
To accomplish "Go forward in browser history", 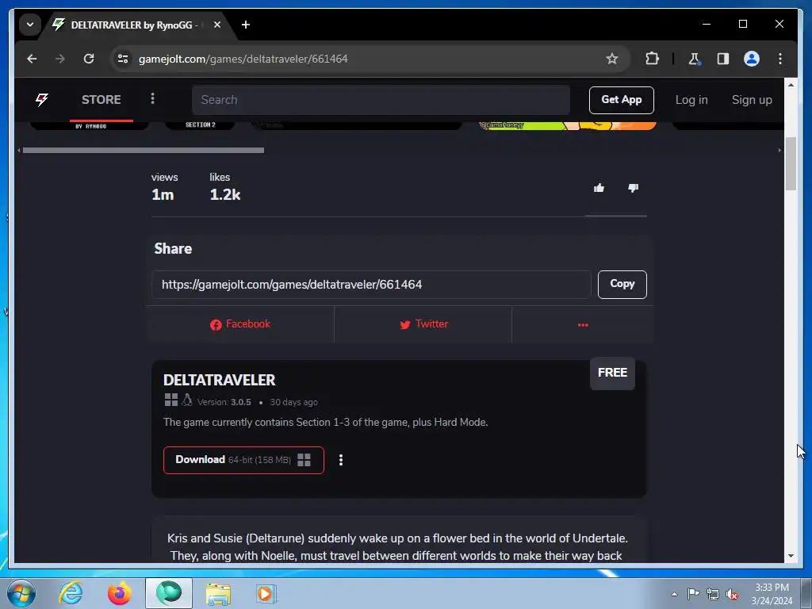I will click(60, 59).
